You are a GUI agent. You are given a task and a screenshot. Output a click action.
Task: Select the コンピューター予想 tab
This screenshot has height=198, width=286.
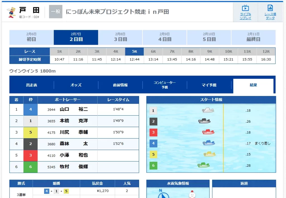[164, 85]
